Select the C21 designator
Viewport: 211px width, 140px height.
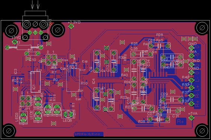click(x=80, y=90)
